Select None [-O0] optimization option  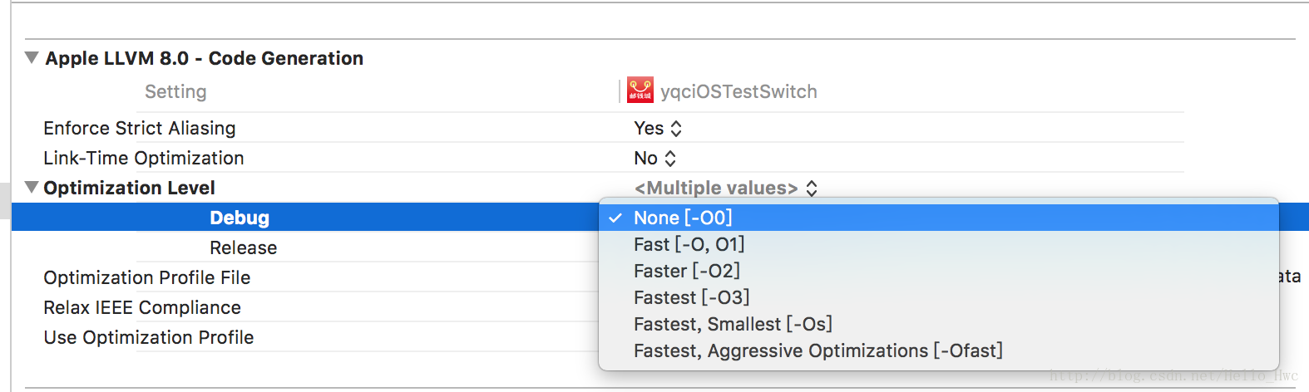click(683, 218)
